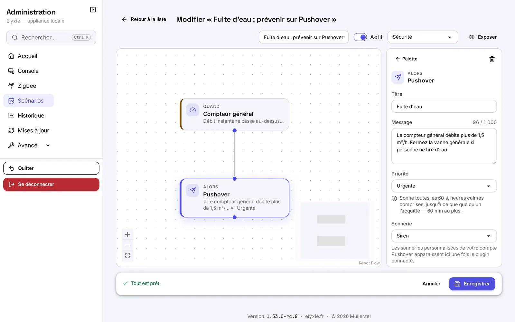Screen dimensions: 515x322
Task: Toggle the Actif switch off
Action: click(360, 37)
